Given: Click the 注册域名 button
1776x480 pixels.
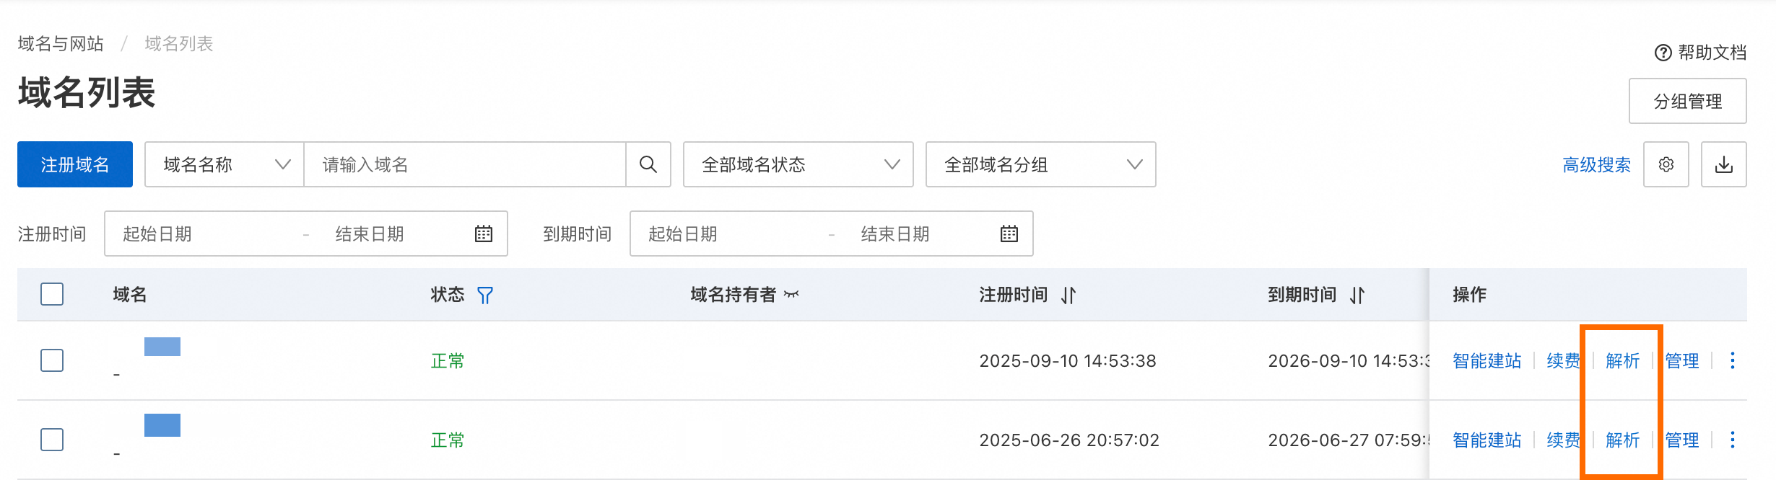Looking at the screenshot, I should point(75,164).
